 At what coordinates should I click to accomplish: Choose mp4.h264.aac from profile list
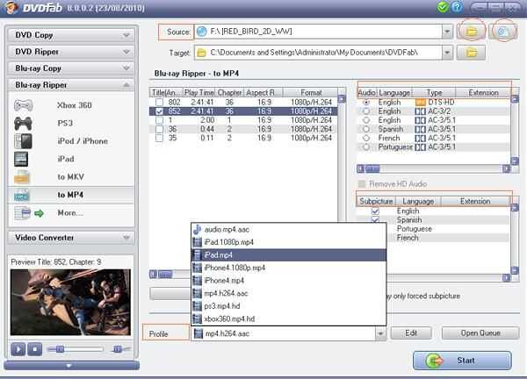[288, 293]
